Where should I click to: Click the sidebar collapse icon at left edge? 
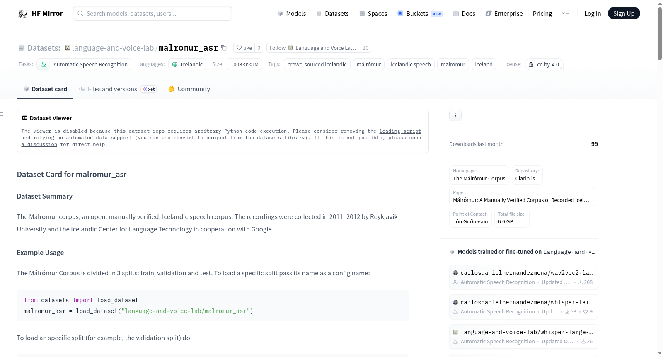pos(2,114)
